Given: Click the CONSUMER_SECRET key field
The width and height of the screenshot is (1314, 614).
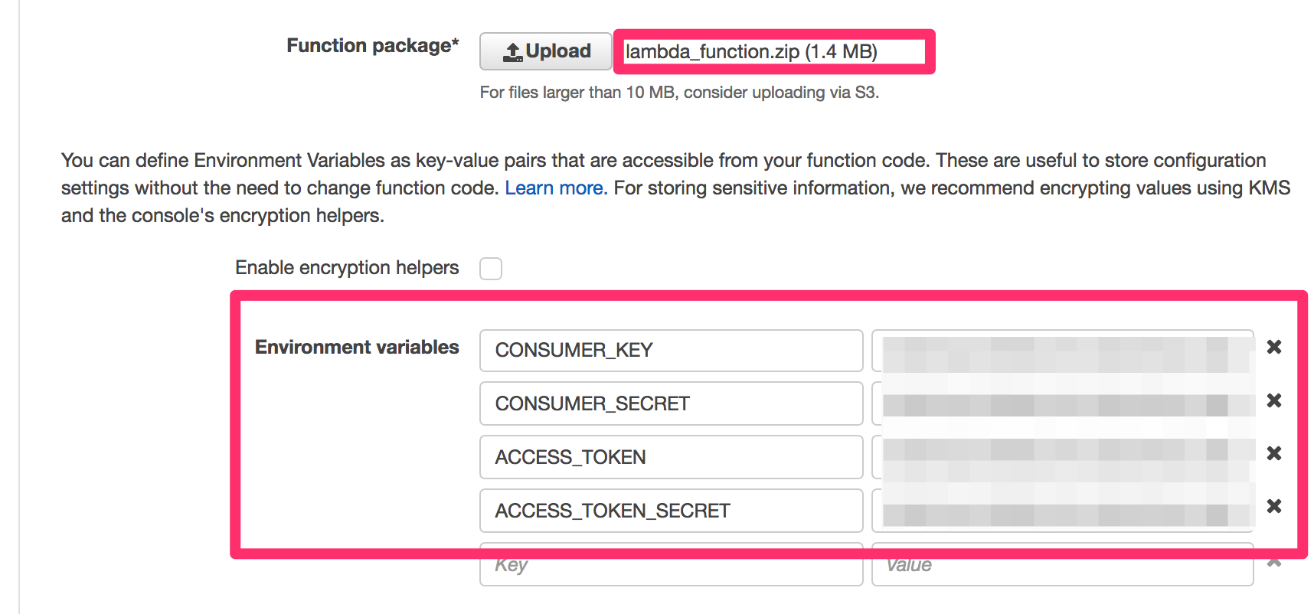Looking at the screenshot, I should [x=671, y=403].
